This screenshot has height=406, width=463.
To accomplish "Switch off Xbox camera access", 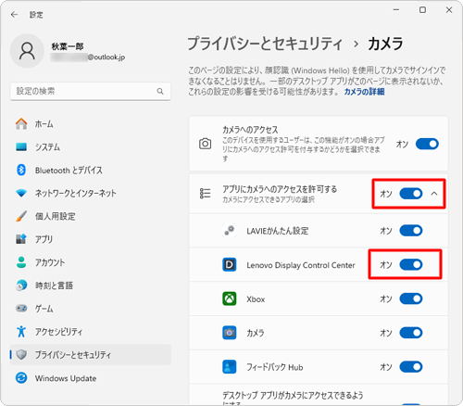I will coord(411,298).
